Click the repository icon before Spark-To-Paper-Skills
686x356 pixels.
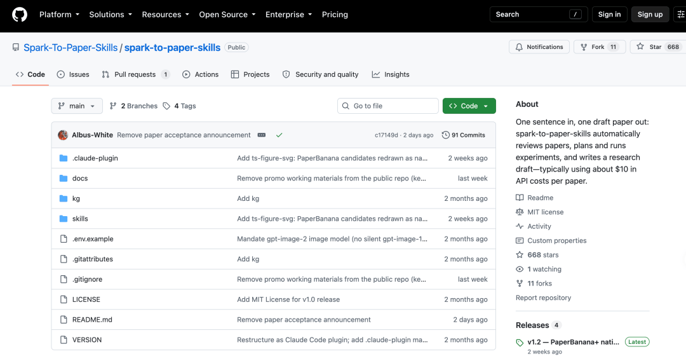point(16,47)
